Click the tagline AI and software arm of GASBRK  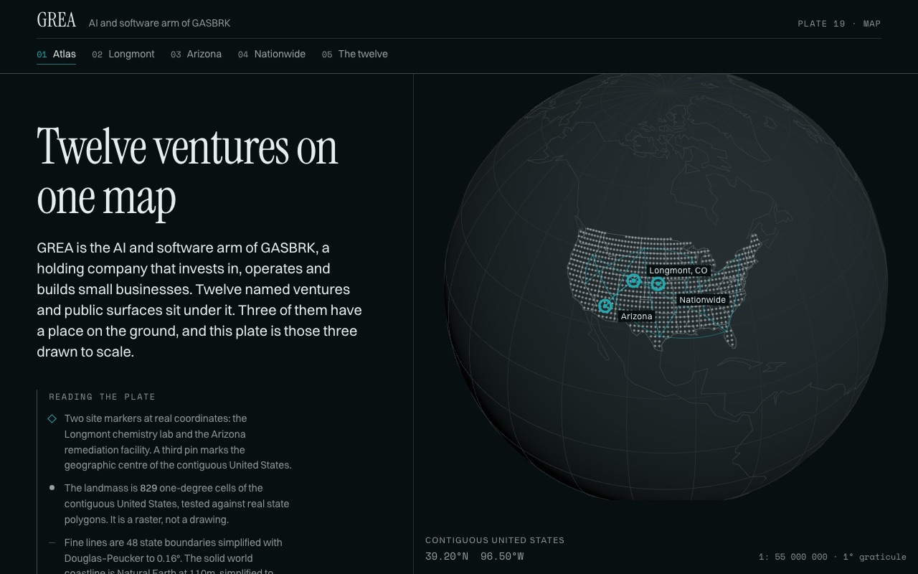tap(159, 23)
